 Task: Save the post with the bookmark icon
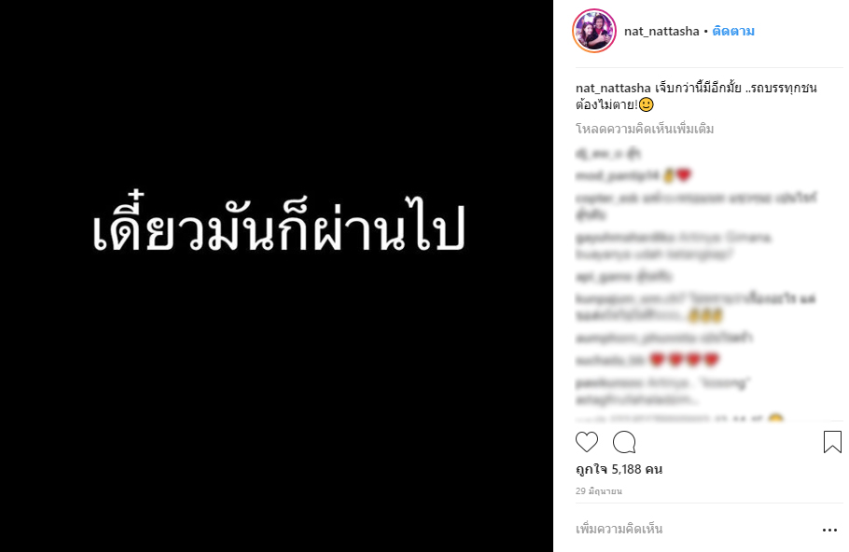[x=832, y=442]
